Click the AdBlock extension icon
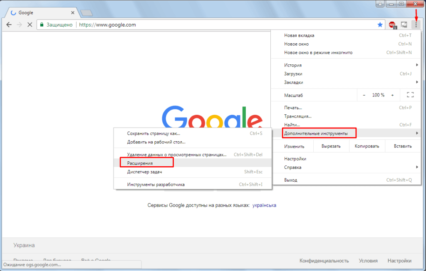 tap(392, 25)
